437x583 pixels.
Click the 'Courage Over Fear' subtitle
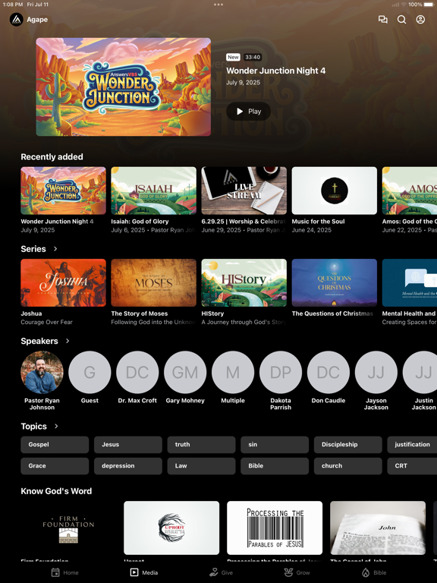[x=46, y=323]
